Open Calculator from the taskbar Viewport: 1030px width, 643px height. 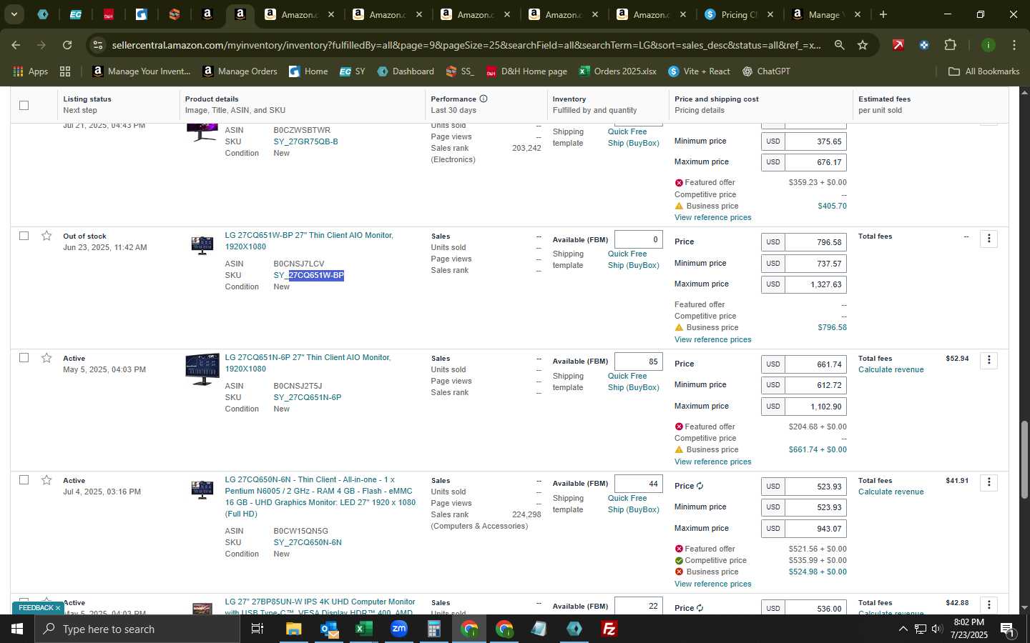point(434,629)
